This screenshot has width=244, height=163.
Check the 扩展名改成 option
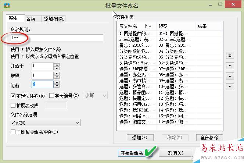coord(14,106)
